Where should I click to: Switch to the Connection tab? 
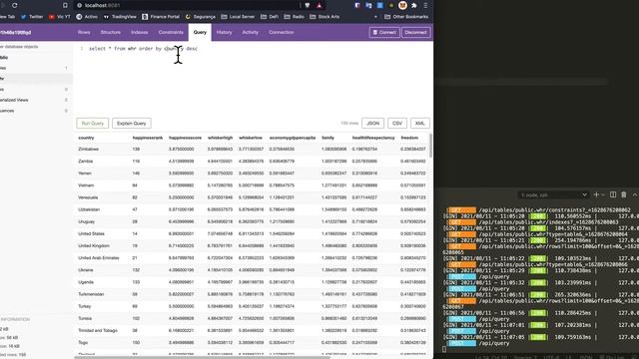coord(282,32)
